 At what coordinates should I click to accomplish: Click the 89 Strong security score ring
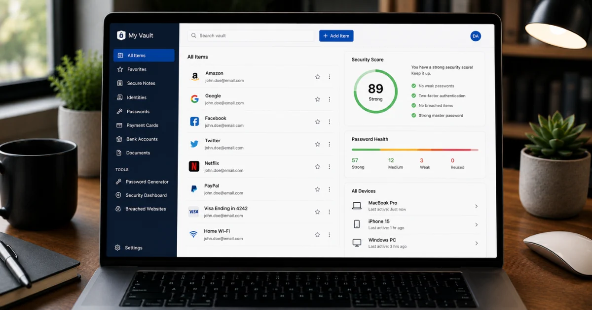(x=375, y=92)
